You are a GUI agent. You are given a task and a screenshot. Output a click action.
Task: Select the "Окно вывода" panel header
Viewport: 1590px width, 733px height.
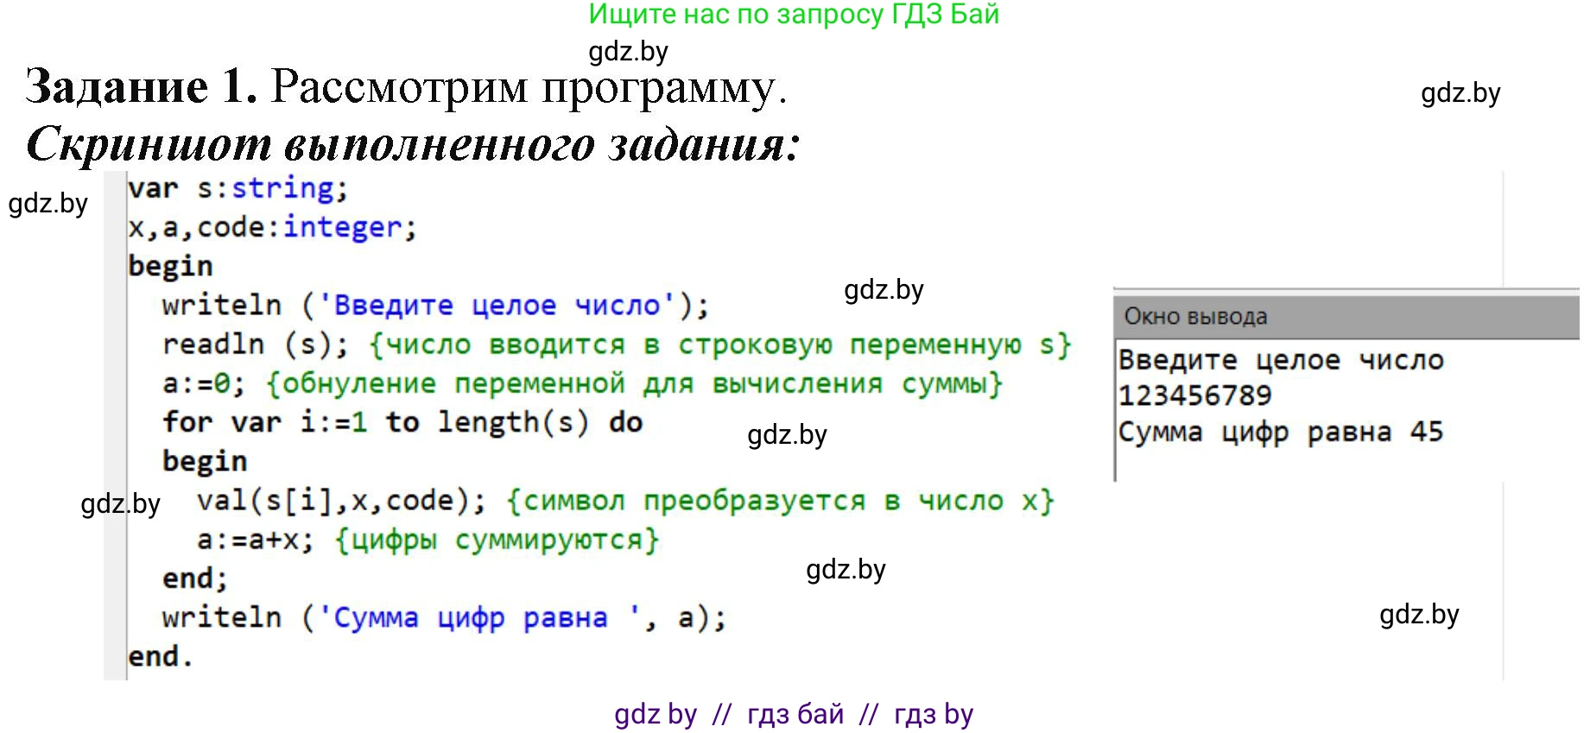(1195, 317)
